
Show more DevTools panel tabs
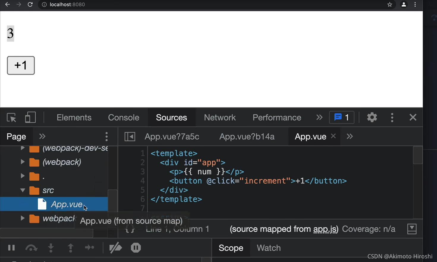(319, 117)
